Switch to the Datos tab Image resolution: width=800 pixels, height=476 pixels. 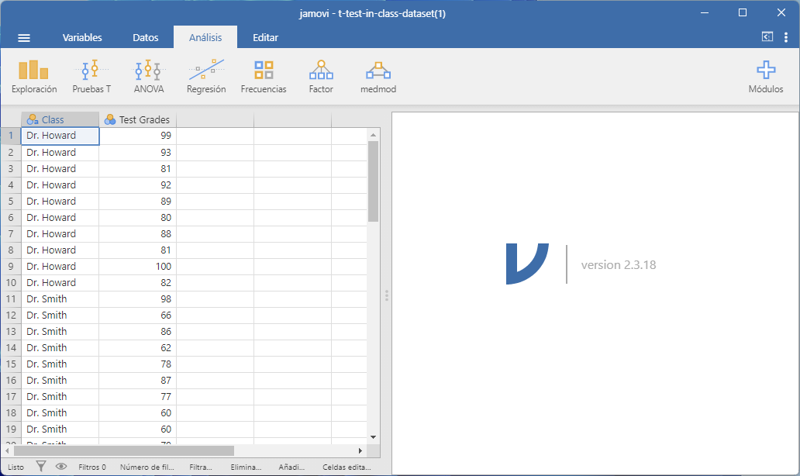pyautogui.click(x=146, y=37)
